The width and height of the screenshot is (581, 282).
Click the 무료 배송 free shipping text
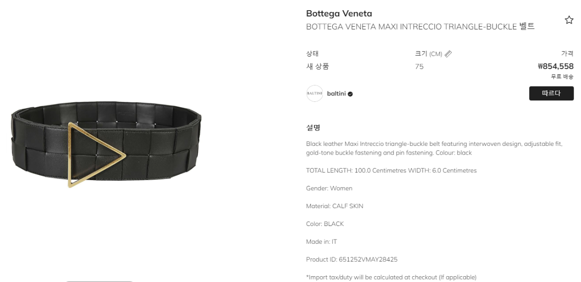562,77
